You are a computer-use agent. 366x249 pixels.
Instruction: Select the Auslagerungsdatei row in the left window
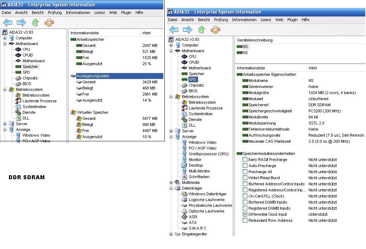(x=117, y=76)
